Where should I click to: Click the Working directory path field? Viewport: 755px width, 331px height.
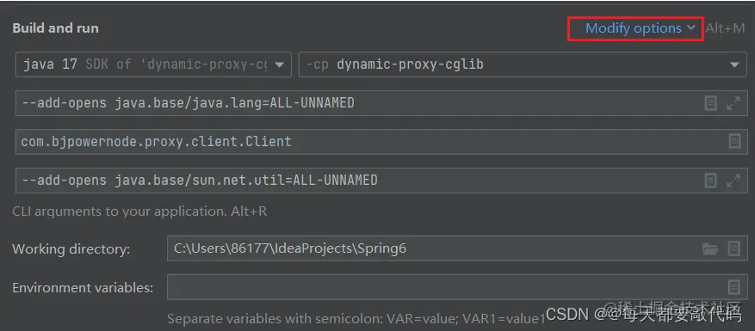click(457, 248)
